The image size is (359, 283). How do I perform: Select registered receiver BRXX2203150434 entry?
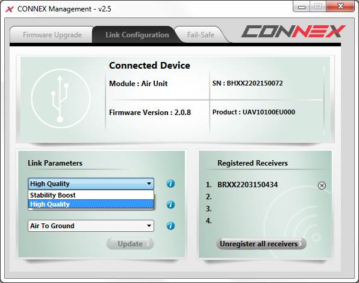click(x=248, y=185)
